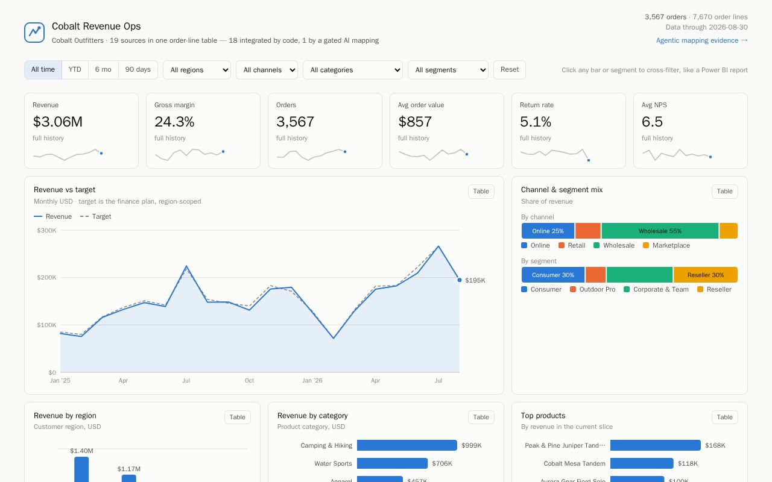Viewport: 772px width, 482px height.
Task: Select the 6 mo range tab
Action: coord(103,70)
